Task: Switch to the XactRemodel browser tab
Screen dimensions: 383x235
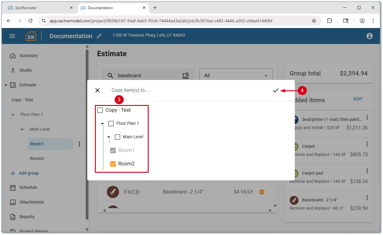Action: click(40, 8)
